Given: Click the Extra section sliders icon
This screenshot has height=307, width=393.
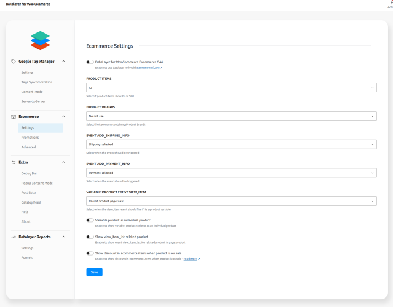Looking at the screenshot, I should click(x=13, y=162).
